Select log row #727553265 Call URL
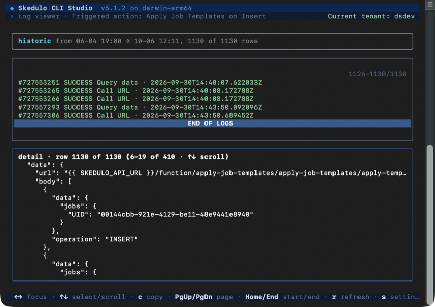The width and height of the screenshot is (435, 307). [136, 91]
